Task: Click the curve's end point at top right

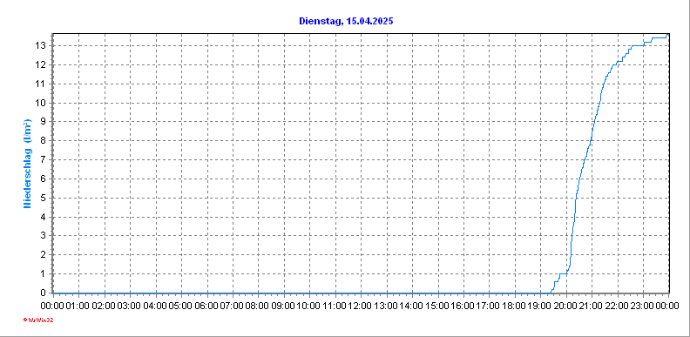Action: click(x=668, y=34)
